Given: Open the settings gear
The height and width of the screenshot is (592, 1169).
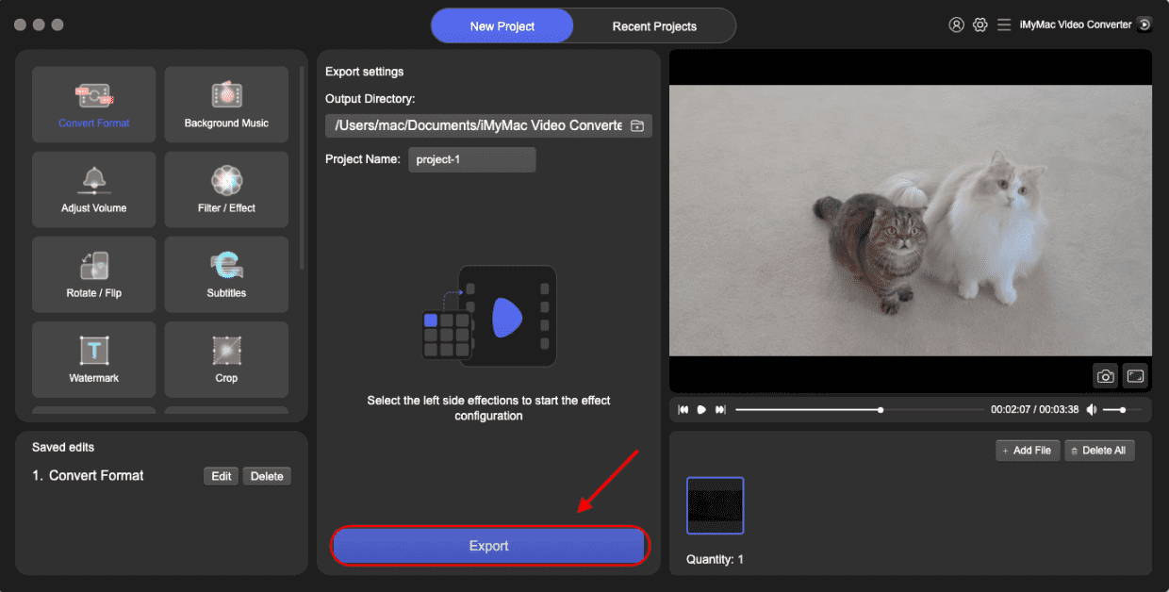Looking at the screenshot, I should (980, 25).
